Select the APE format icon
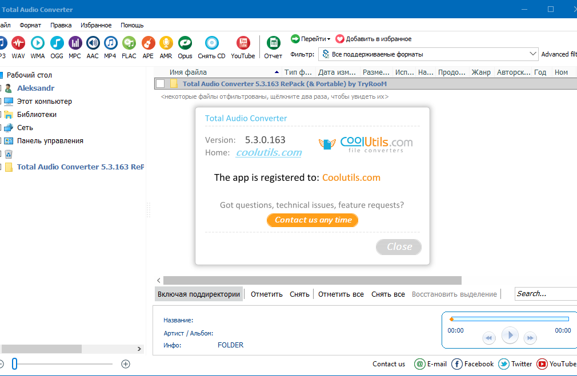The image size is (577, 376). [148, 43]
